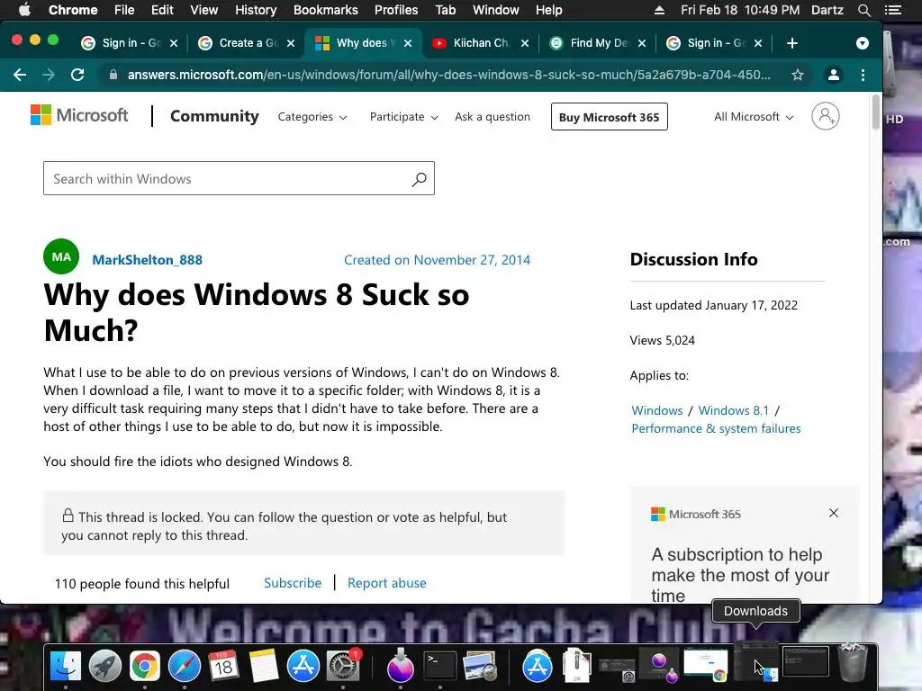Open the Bookmarks menu
The image size is (922, 691).
[326, 10]
